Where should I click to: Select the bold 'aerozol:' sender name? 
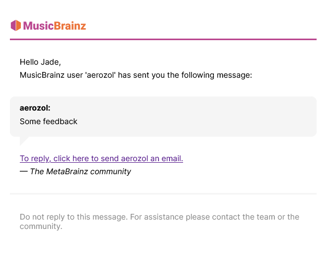click(35, 108)
